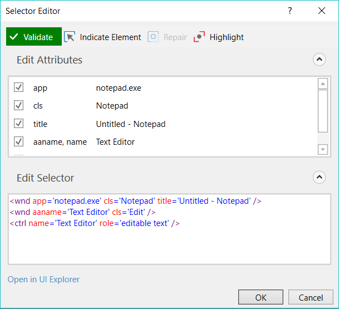Select the Untitled - Notepad title value

131,124
